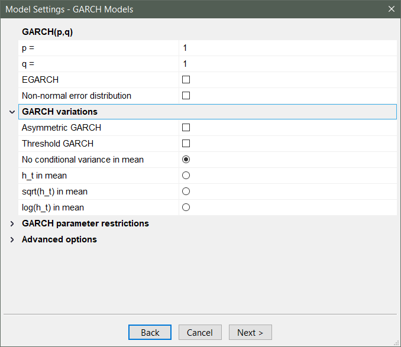
Task: Close the Model Settings dialog
Action: coord(391,9)
